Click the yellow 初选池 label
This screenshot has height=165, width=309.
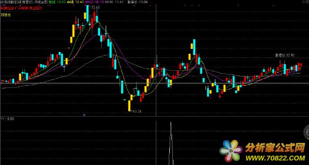(x=5, y=15)
